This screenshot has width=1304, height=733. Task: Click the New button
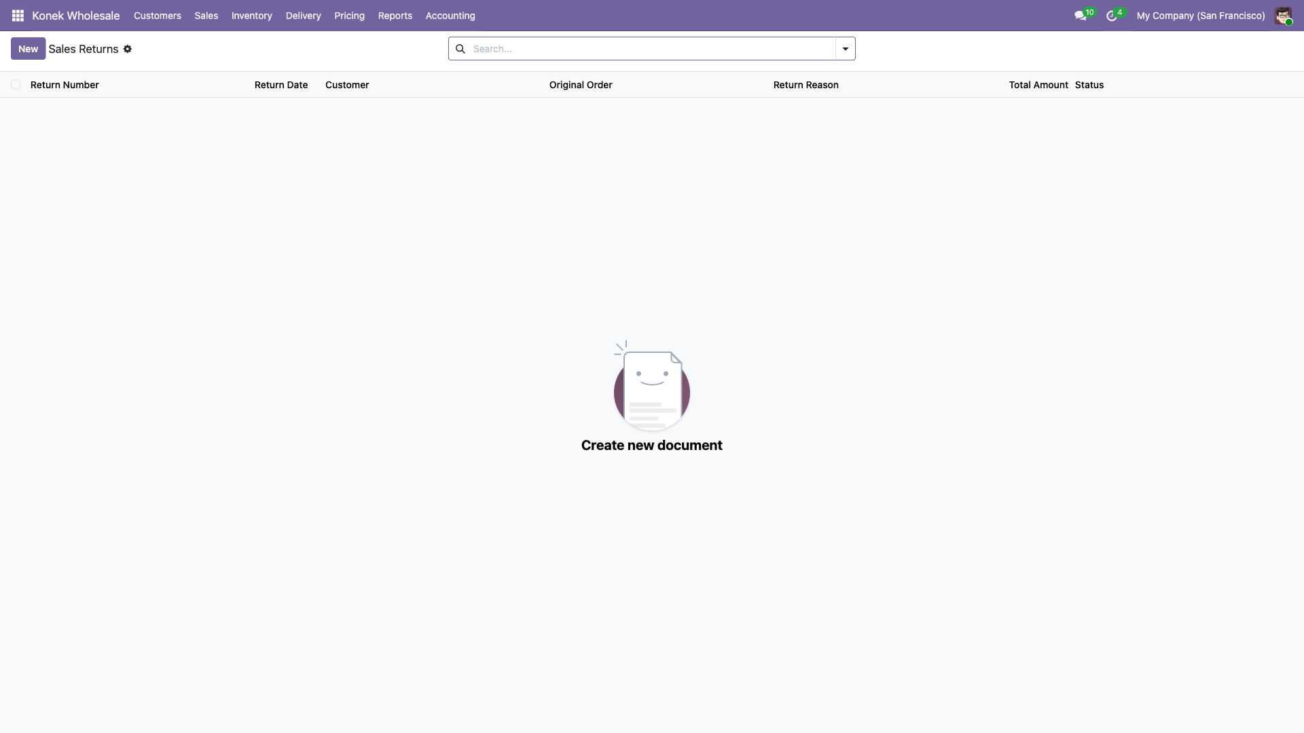pyautogui.click(x=28, y=49)
